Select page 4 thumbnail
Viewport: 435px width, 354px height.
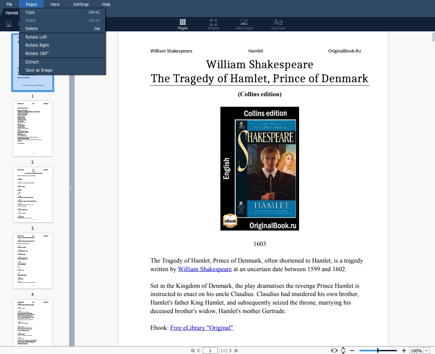click(33, 261)
